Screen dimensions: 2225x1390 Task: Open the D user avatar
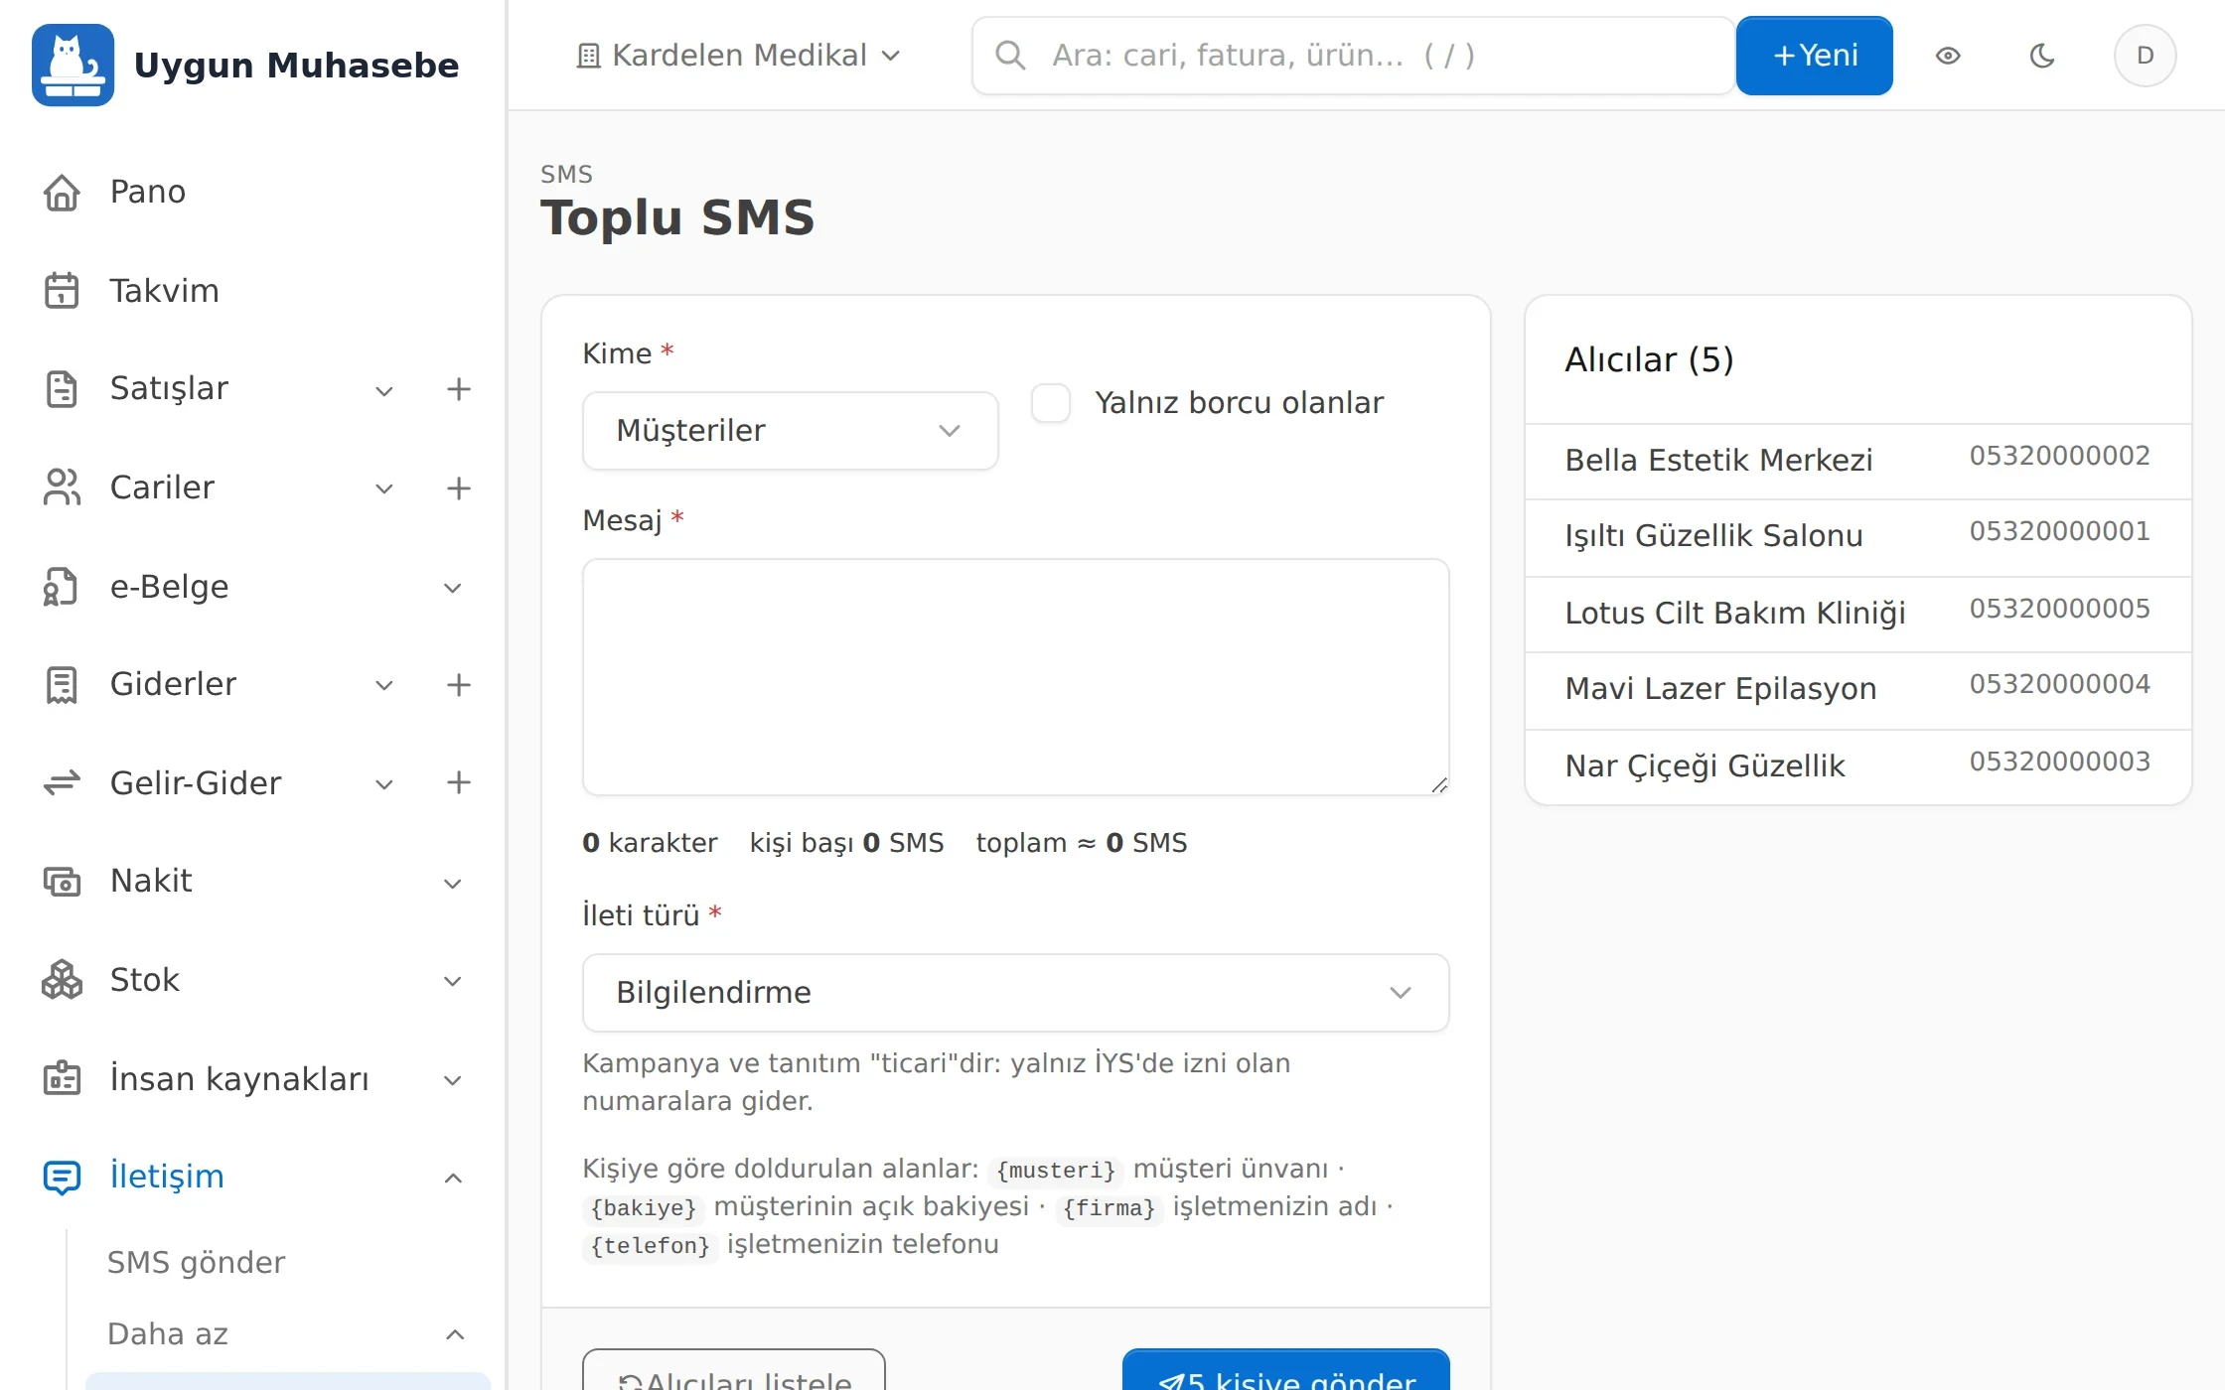2145,56
